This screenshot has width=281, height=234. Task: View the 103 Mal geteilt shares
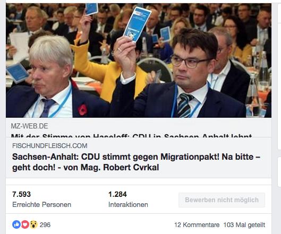pos(244,225)
